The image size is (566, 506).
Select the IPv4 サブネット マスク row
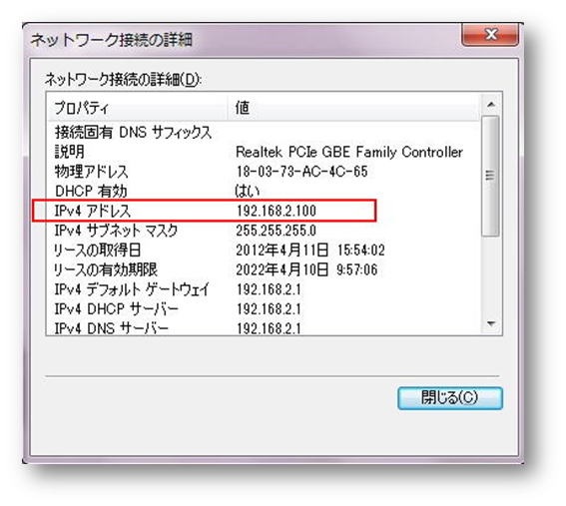(265, 231)
